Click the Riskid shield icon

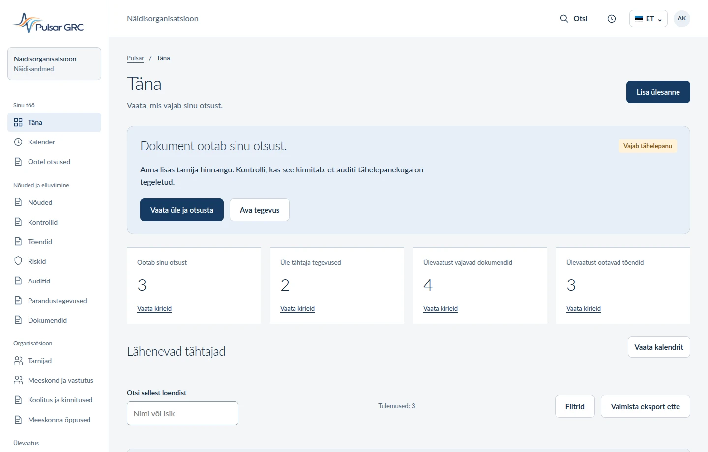point(18,261)
